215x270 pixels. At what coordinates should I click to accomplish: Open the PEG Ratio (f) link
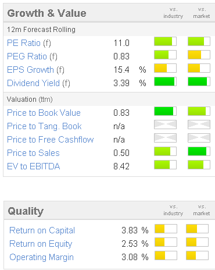point(32,56)
